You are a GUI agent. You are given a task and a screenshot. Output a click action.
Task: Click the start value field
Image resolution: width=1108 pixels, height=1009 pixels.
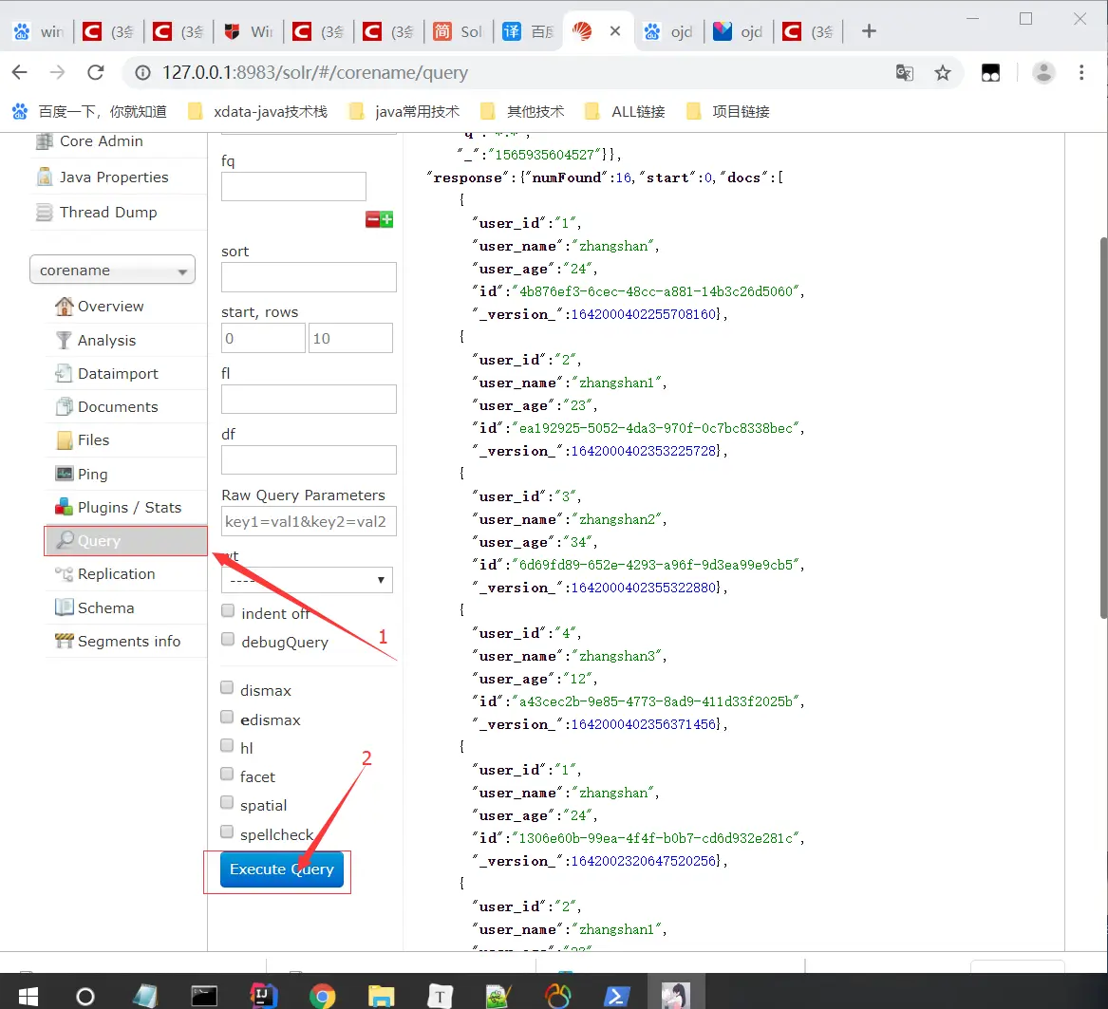[263, 338]
